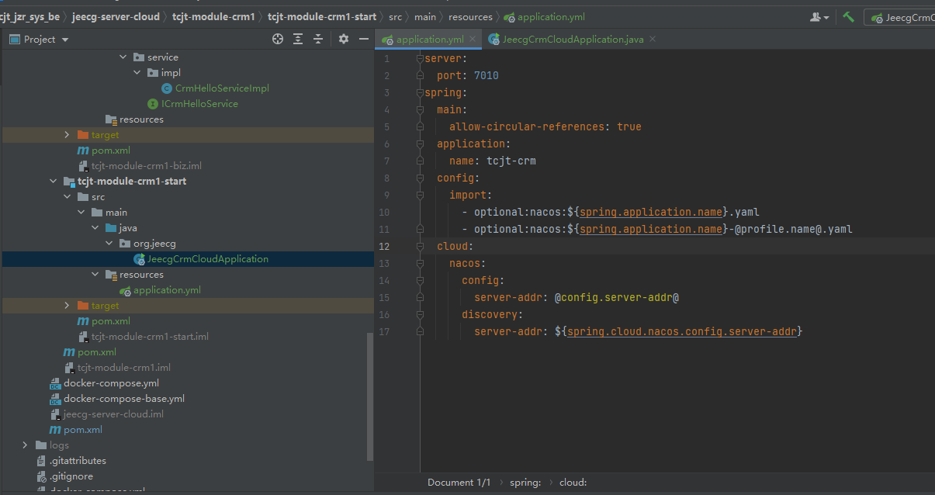Image resolution: width=935 pixels, height=495 pixels.
Task: Collapse the impl folder
Action: tap(137, 72)
